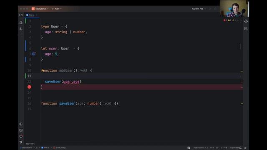
Task: Click the Run button in toolbar
Action: (x=210, y=9)
